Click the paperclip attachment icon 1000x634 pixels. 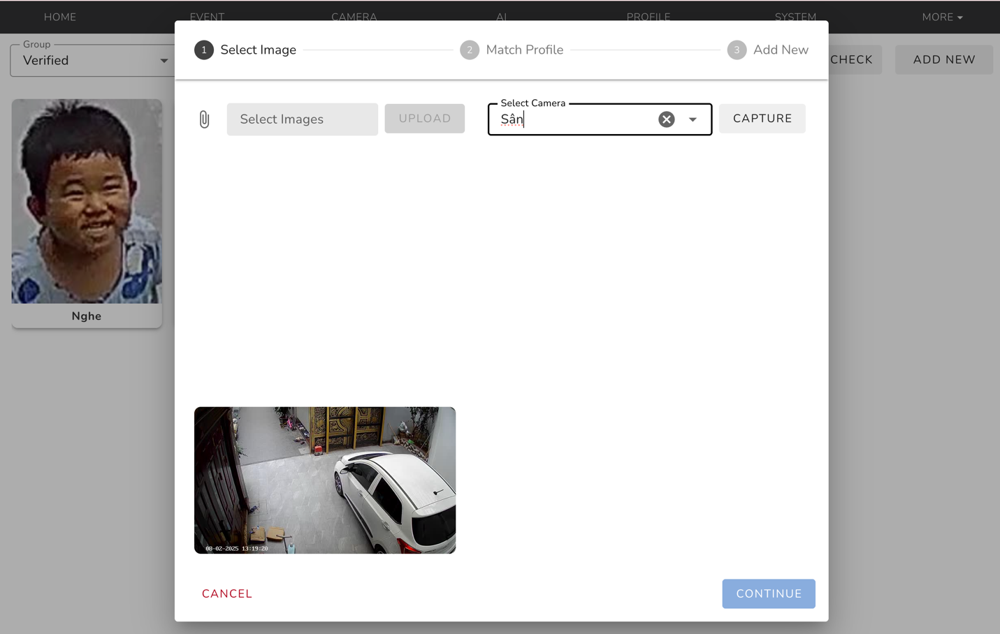tap(204, 119)
